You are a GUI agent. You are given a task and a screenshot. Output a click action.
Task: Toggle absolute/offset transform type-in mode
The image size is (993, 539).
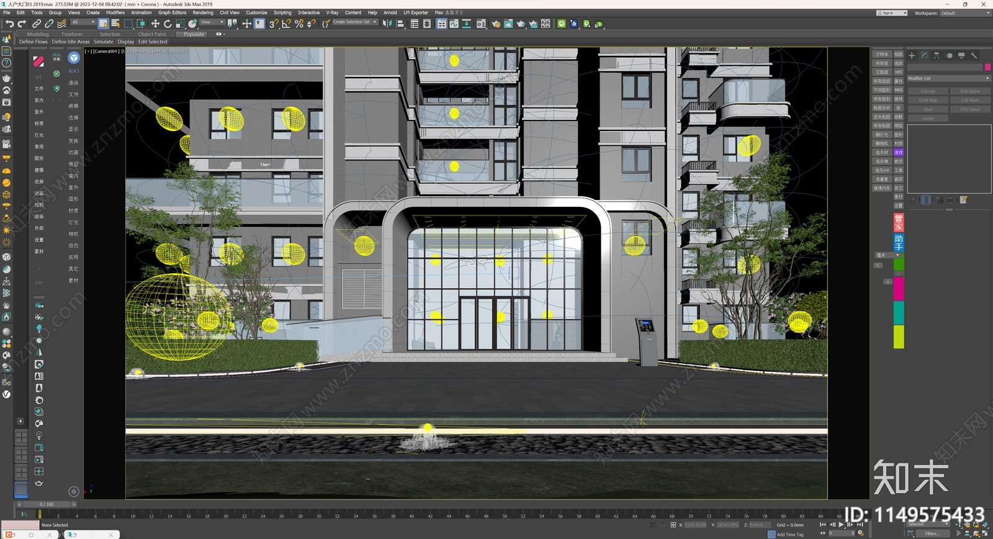tap(673, 525)
